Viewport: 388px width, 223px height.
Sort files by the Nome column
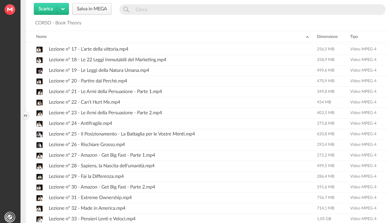point(42,37)
